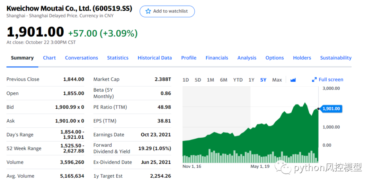The image size is (374, 185).
Task: Set chart range to 1M
Action: coord(211,80)
